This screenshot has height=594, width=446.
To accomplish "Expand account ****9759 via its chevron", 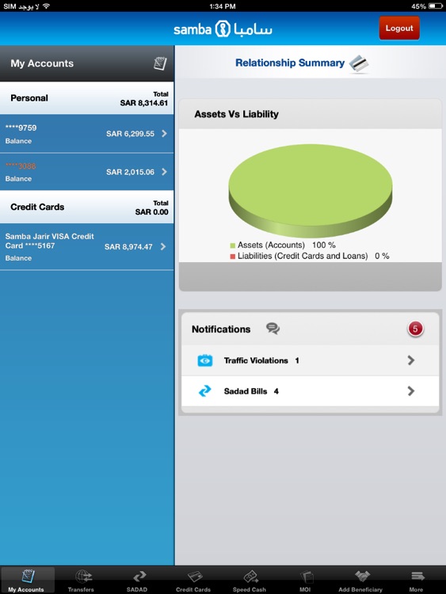I will click(x=164, y=133).
